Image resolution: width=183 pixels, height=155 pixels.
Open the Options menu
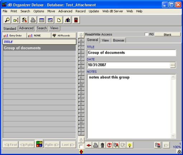tap(39, 11)
